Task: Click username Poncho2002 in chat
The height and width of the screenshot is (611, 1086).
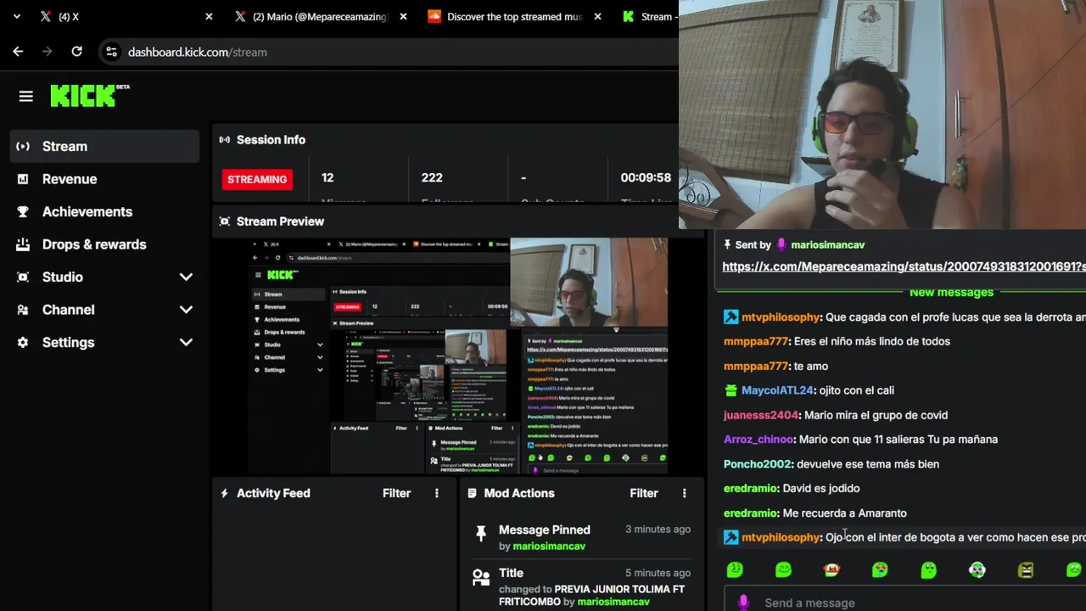Action: [758, 464]
